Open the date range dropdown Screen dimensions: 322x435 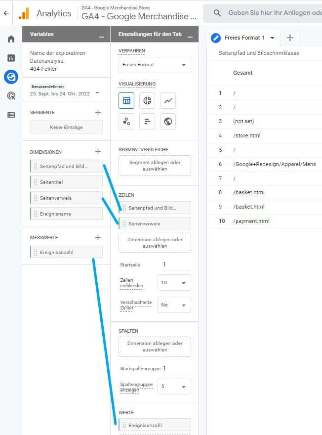97,93
